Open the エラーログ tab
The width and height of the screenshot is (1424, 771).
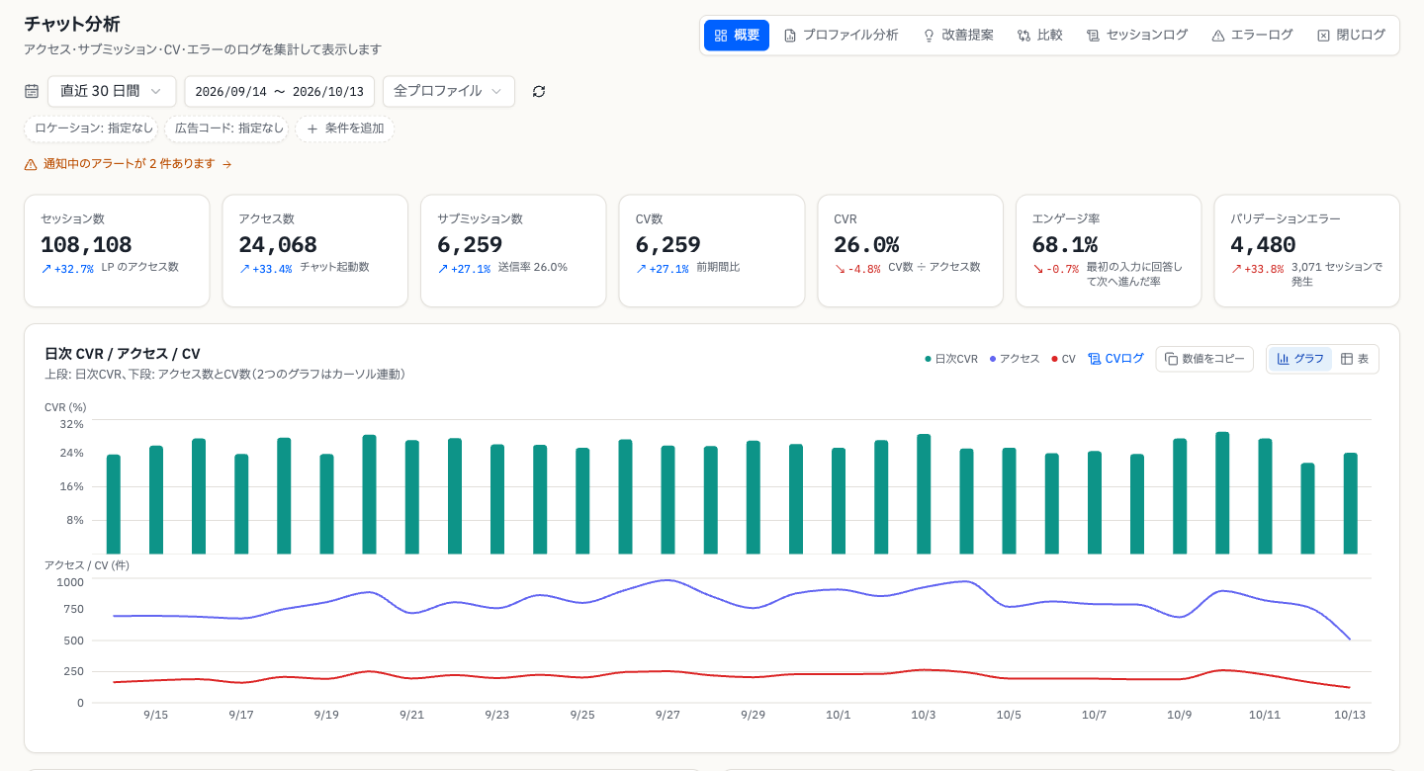coord(1252,36)
